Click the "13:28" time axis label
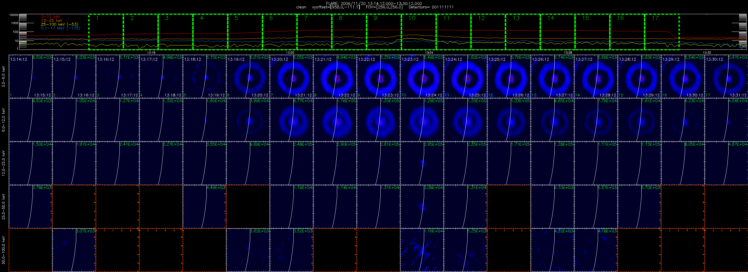The width and height of the screenshot is (748, 272). click(568, 52)
